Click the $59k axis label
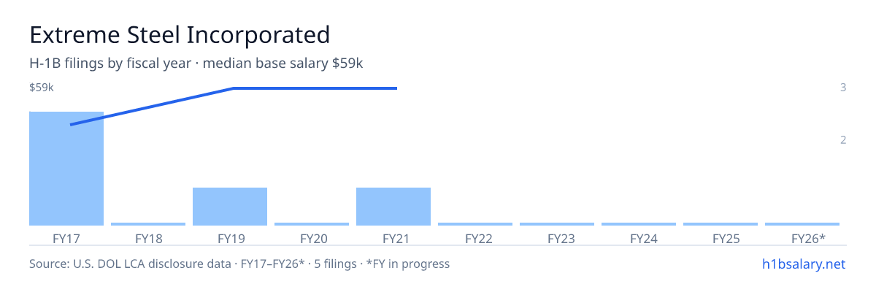 point(42,88)
